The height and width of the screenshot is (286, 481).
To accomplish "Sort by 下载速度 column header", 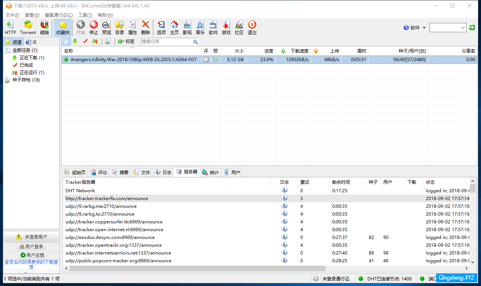I will (293, 51).
